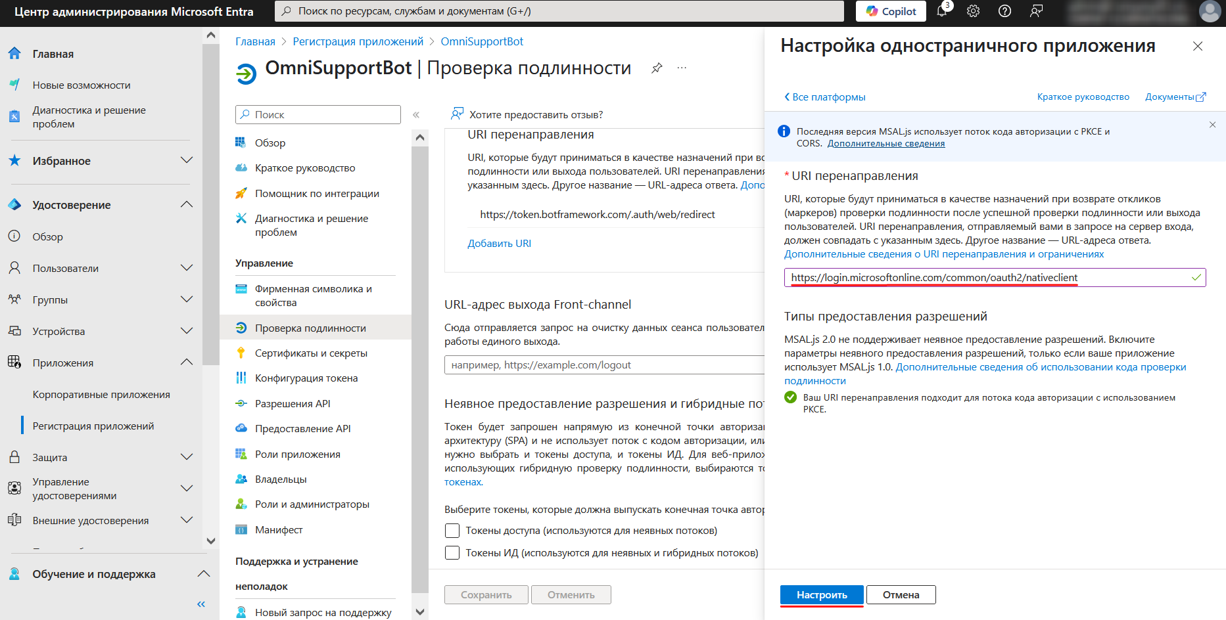
Task: Open Корпоративные приложения
Action: coord(101,395)
